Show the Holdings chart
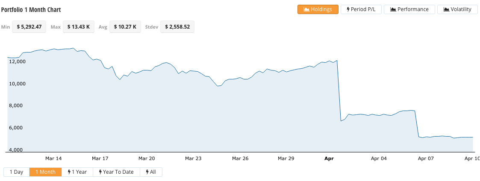The height and width of the screenshot is (181, 480). click(x=318, y=9)
